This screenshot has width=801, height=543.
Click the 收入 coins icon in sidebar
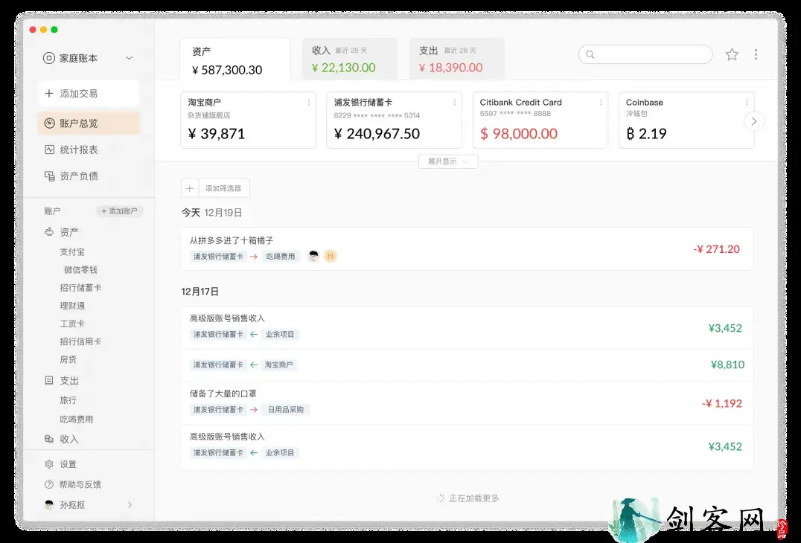coord(49,439)
